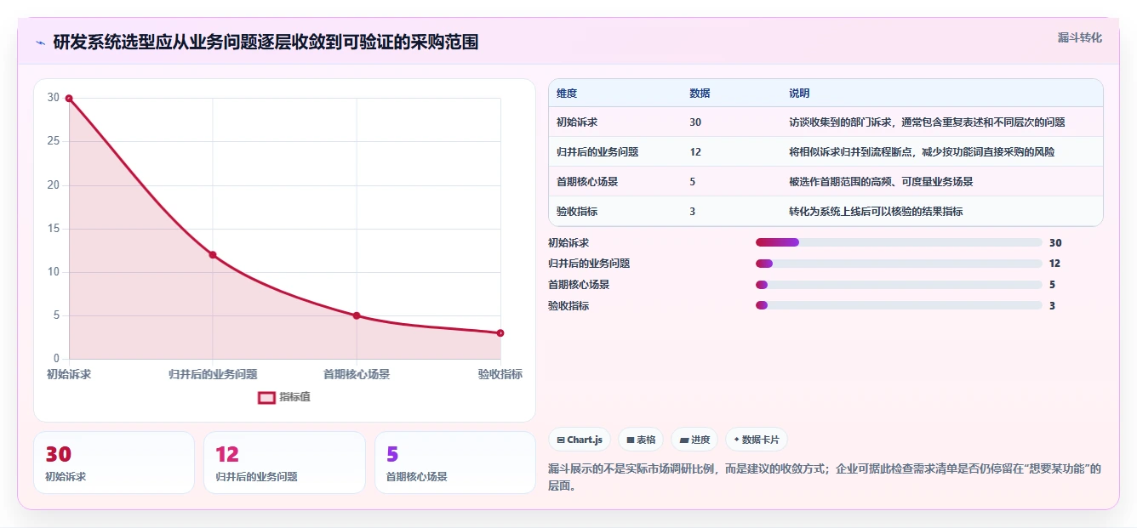This screenshot has height=528, width=1137.
Task: Click the 数据 column header
Action: [x=700, y=94]
